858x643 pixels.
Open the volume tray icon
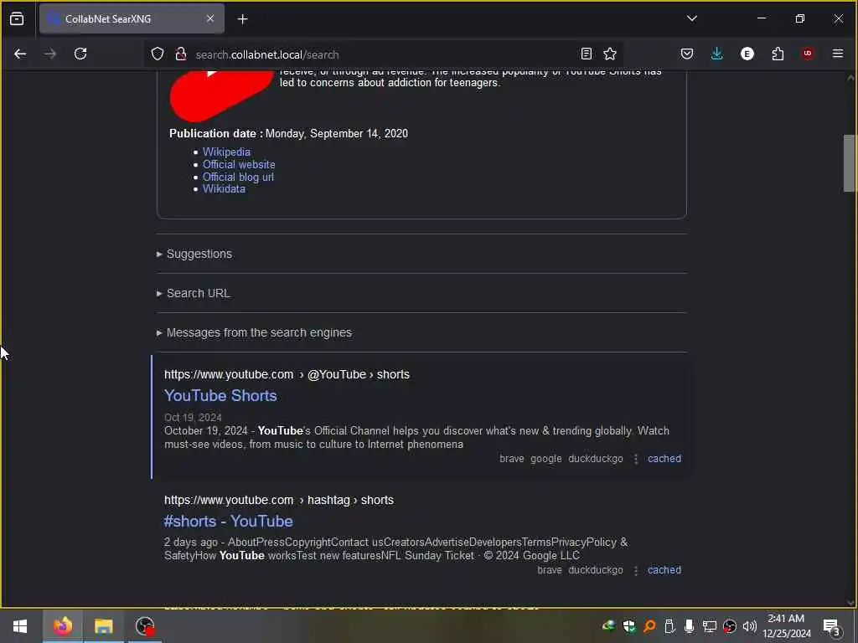point(750,626)
